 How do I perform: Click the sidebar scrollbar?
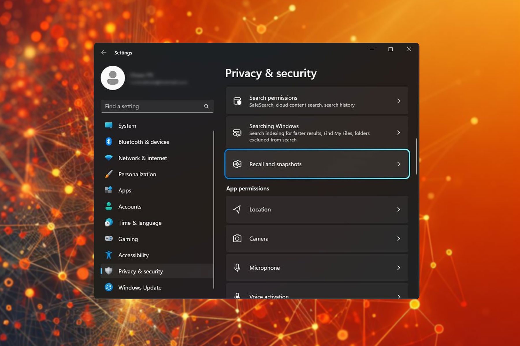[214, 209]
